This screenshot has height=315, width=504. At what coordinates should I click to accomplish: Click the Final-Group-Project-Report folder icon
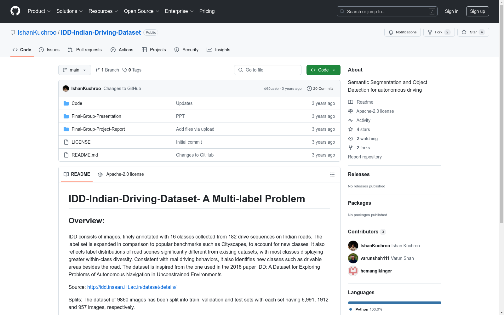pos(66,129)
